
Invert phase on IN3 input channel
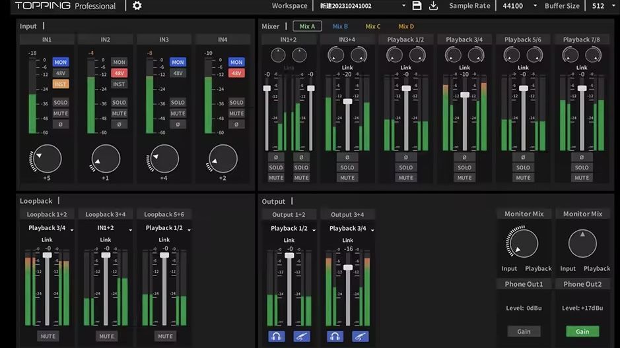(178, 125)
